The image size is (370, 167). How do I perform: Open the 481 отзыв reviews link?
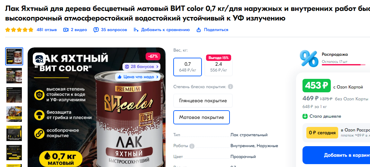(x=47, y=30)
